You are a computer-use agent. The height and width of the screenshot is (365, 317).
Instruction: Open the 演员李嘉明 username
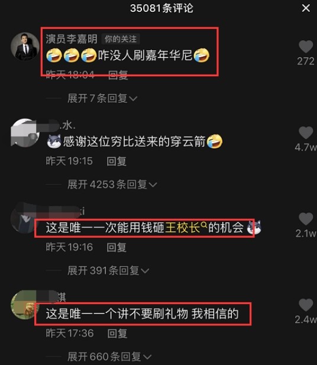tap(72, 39)
